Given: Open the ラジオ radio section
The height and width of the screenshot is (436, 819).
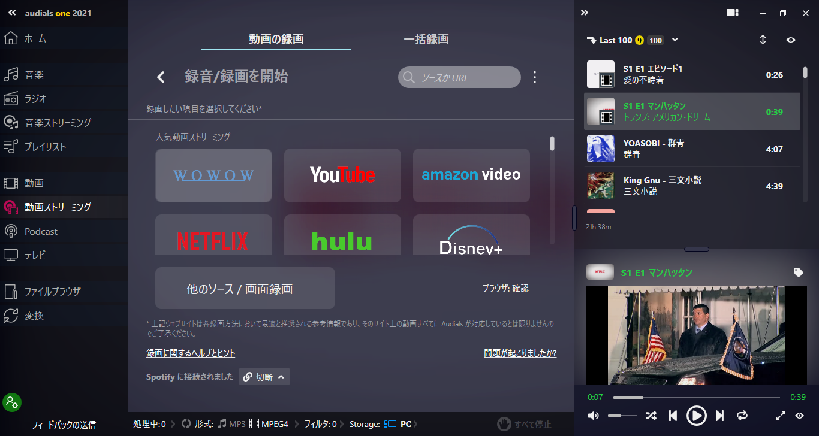Looking at the screenshot, I should click(64, 99).
